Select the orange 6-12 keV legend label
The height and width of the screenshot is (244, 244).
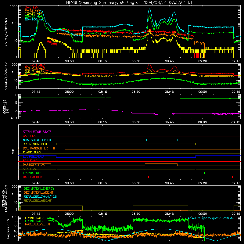pyautogui.click(x=33, y=10)
